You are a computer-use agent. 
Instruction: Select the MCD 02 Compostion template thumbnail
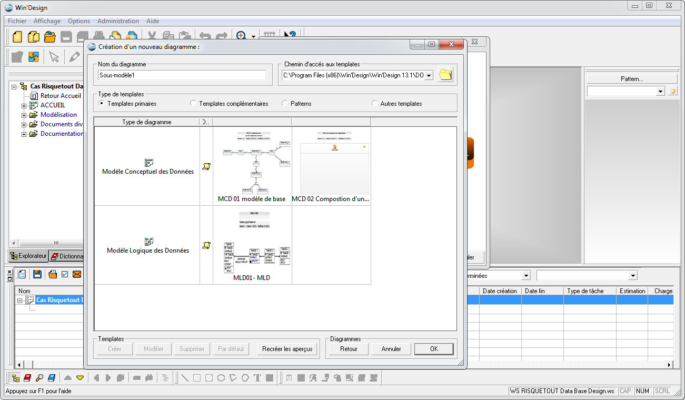point(331,166)
